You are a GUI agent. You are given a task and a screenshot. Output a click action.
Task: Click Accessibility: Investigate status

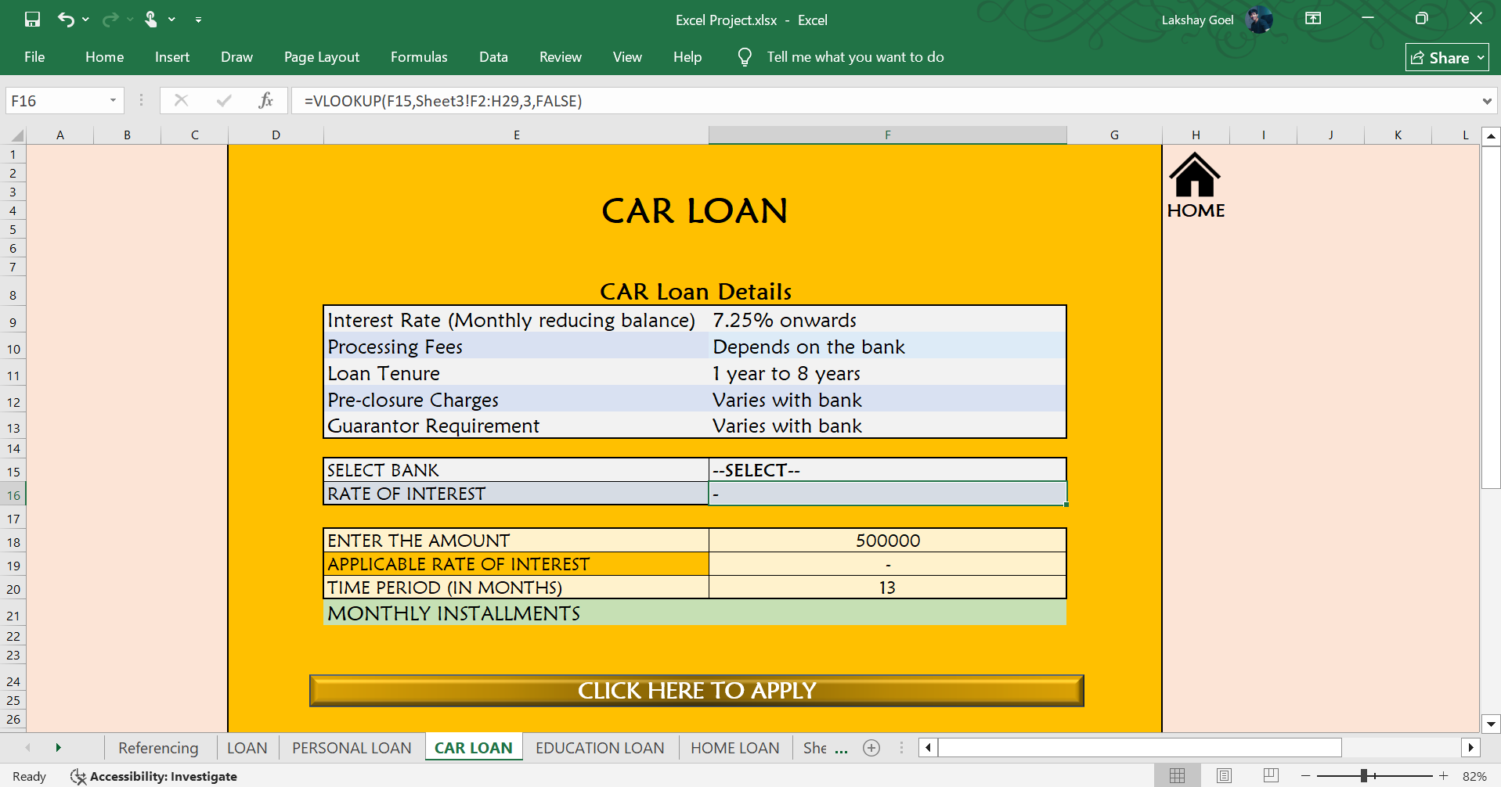click(154, 776)
